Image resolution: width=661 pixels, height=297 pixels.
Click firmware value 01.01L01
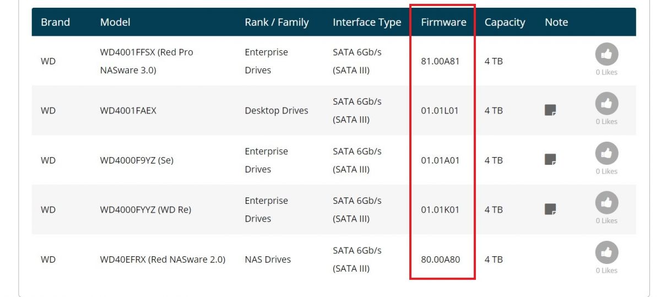pos(440,110)
